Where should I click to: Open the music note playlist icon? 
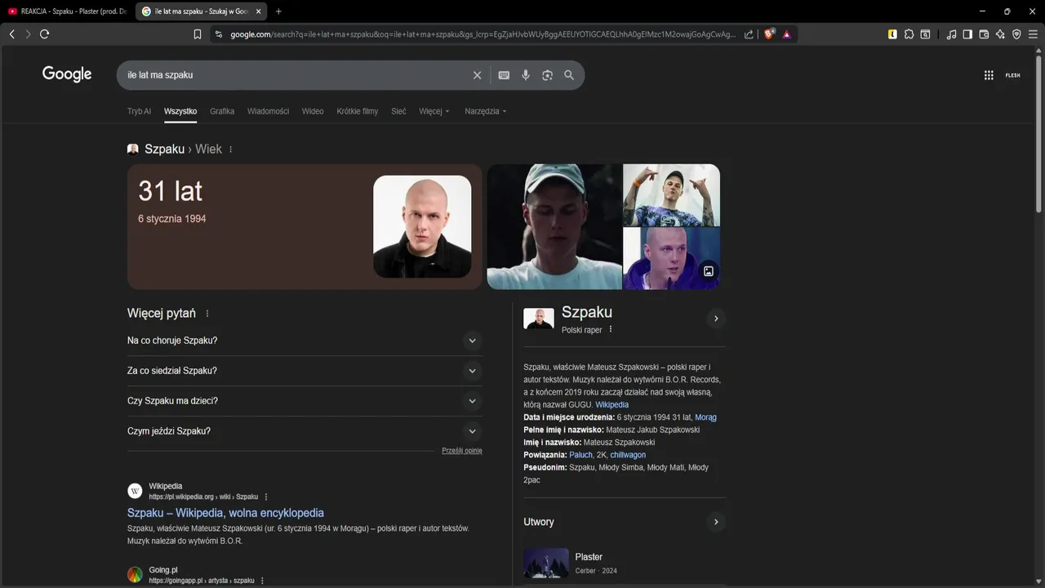[951, 34]
